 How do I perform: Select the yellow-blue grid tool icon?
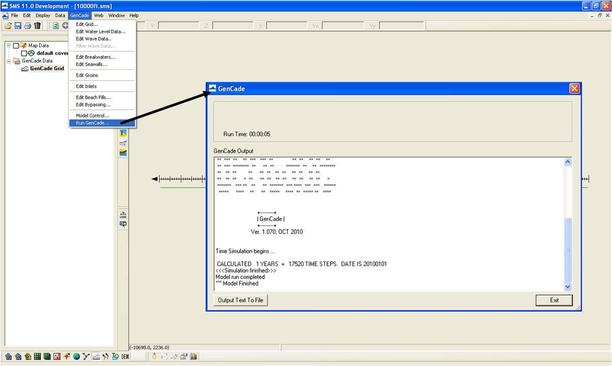(123, 153)
